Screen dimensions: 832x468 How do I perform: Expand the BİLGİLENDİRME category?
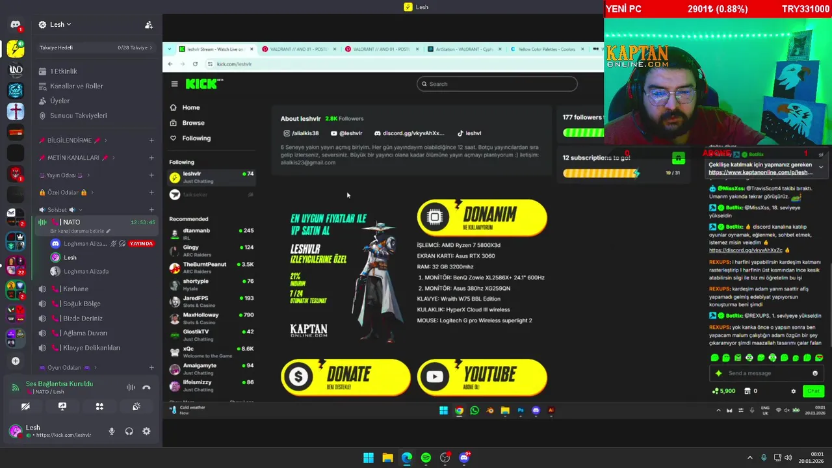tap(73, 140)
